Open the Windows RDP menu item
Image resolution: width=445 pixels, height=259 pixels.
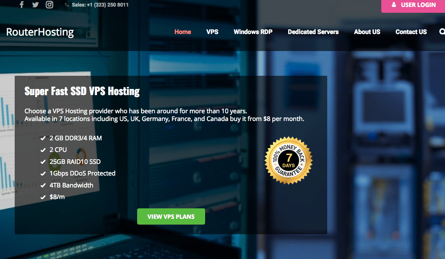point(253,32)
